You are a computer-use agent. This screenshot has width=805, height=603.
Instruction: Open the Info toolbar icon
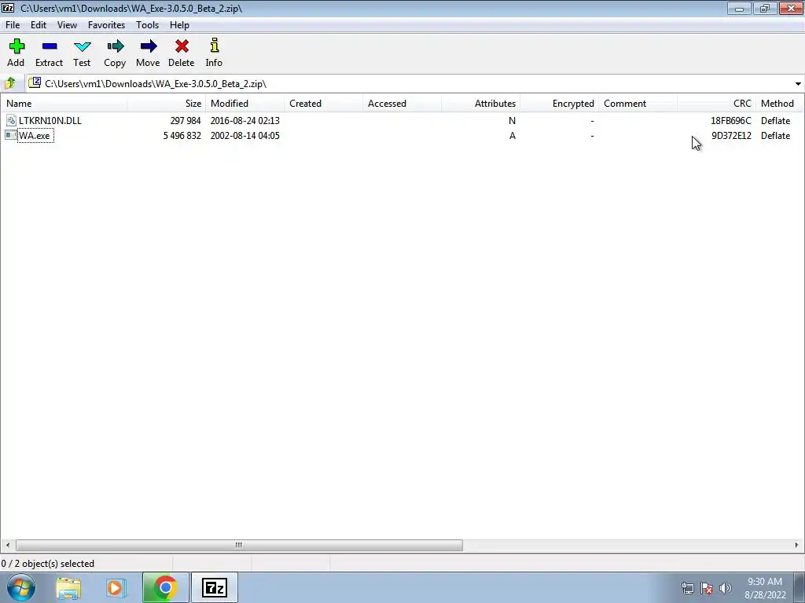(x=215, y=46)
